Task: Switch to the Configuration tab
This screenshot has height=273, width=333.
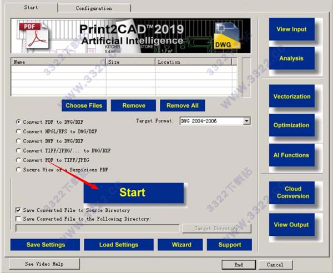Action: pyautogui.click(x=94, y=8)
